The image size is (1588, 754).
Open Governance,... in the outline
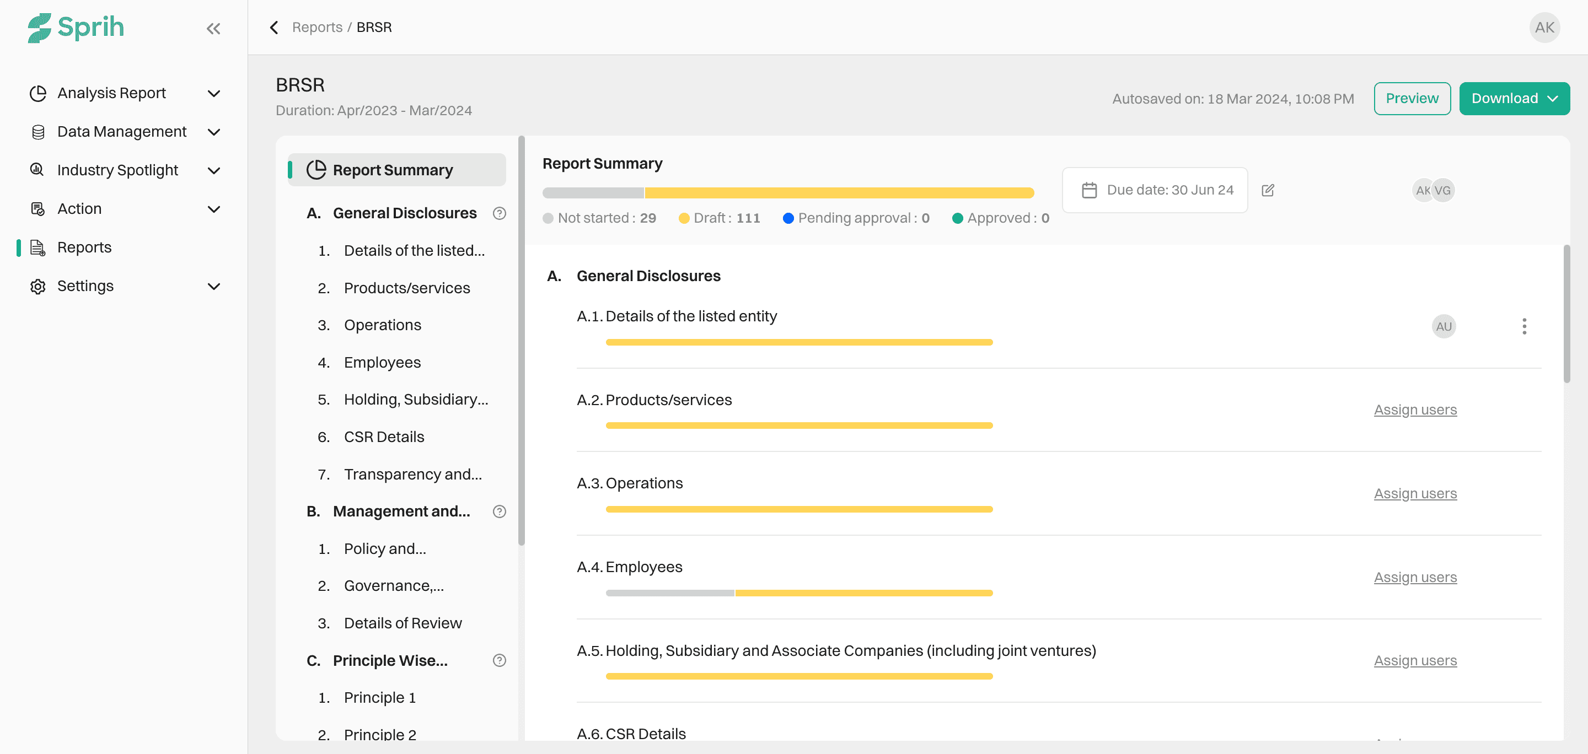click(394, 586)
